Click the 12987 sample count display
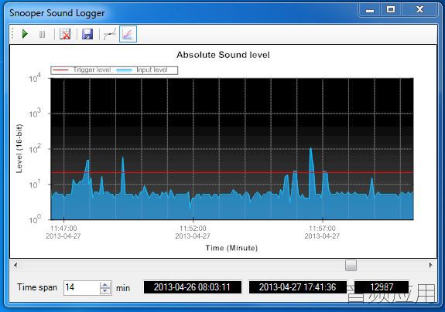 pyautogui.click(x=382, y=287)
